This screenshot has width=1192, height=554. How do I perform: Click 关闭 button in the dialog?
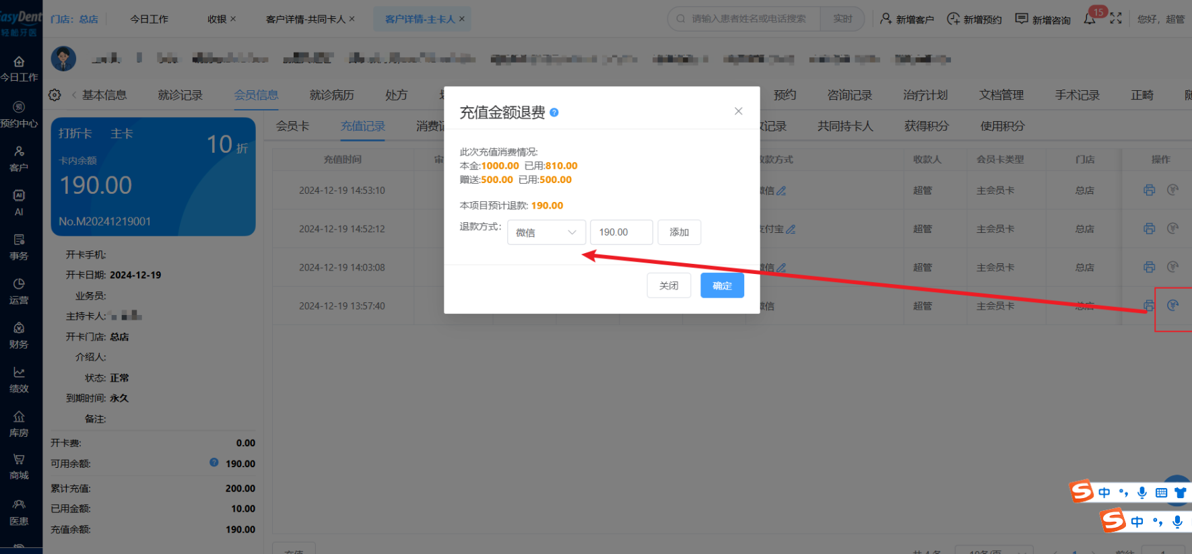click(x=669, y=285)
